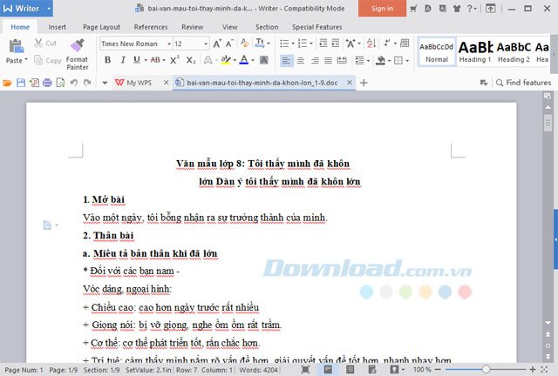Switch to print layout view in status bar
Screen dimensions: 558x376
coord(328,370)
